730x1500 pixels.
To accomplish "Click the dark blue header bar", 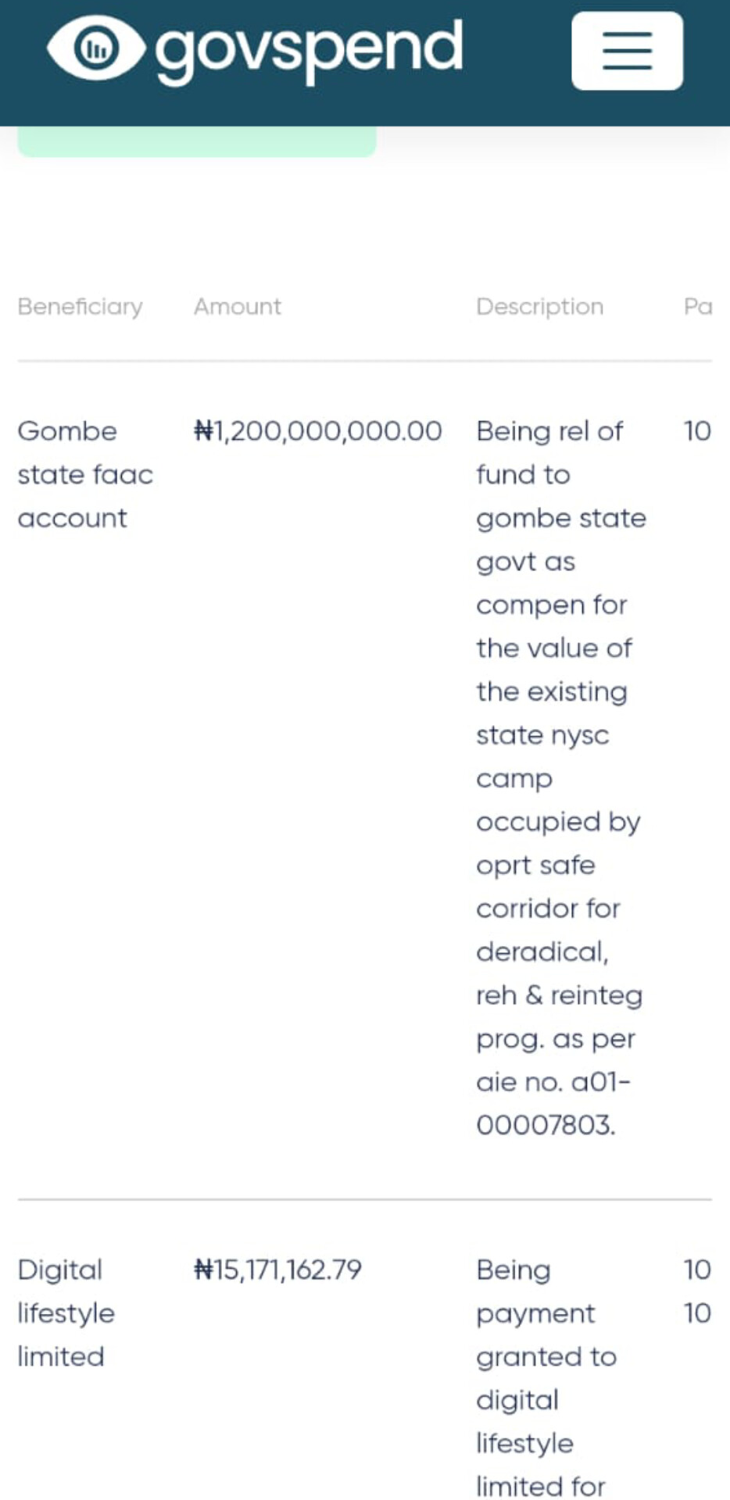I will [x=365, y=62].
